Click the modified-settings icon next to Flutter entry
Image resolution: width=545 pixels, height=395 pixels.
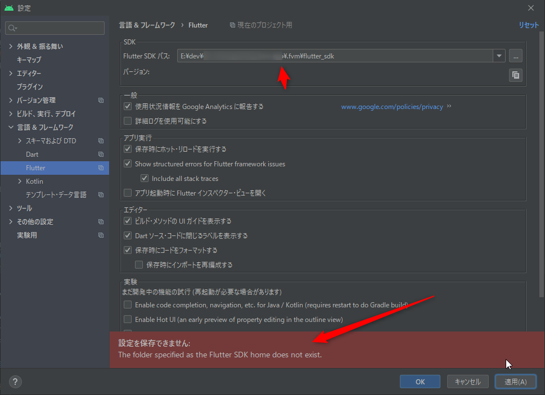point(101,167)
